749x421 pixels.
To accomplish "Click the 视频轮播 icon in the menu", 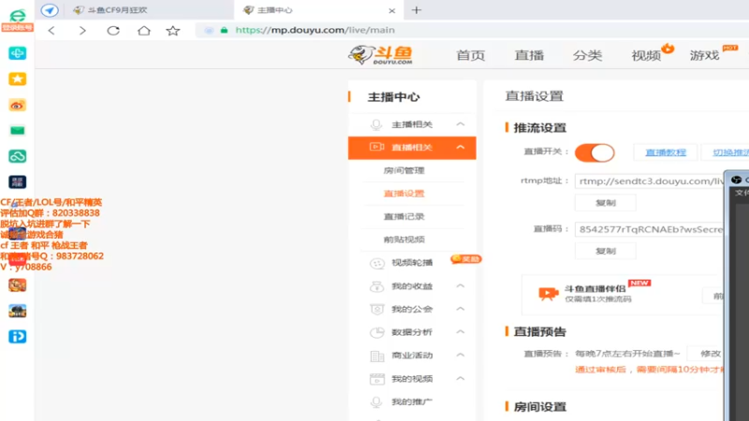I will coord(377,263).
